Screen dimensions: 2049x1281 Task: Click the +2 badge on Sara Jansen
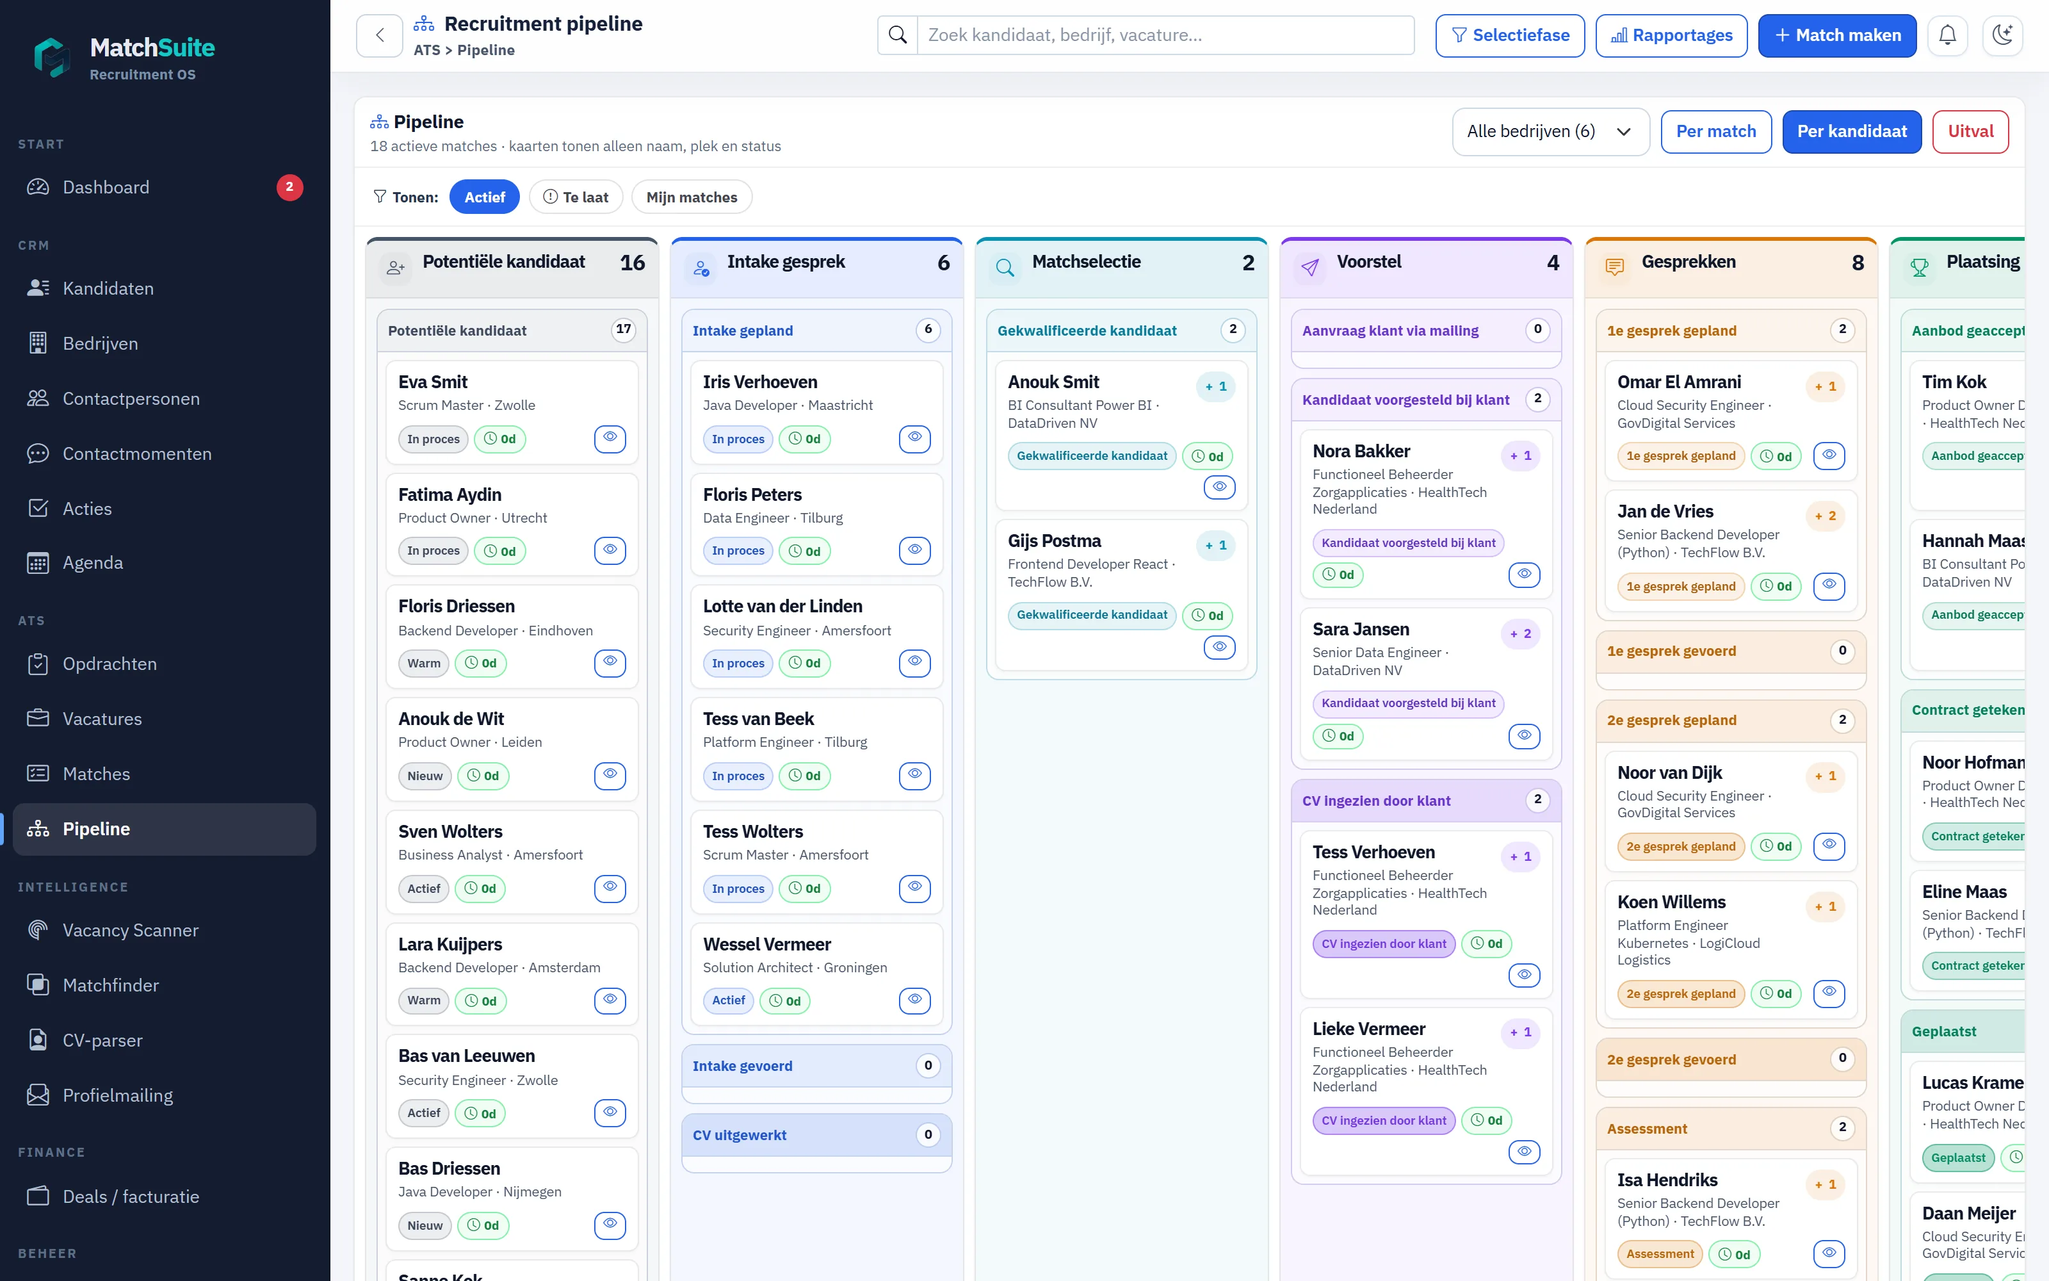coord(1521,633)
